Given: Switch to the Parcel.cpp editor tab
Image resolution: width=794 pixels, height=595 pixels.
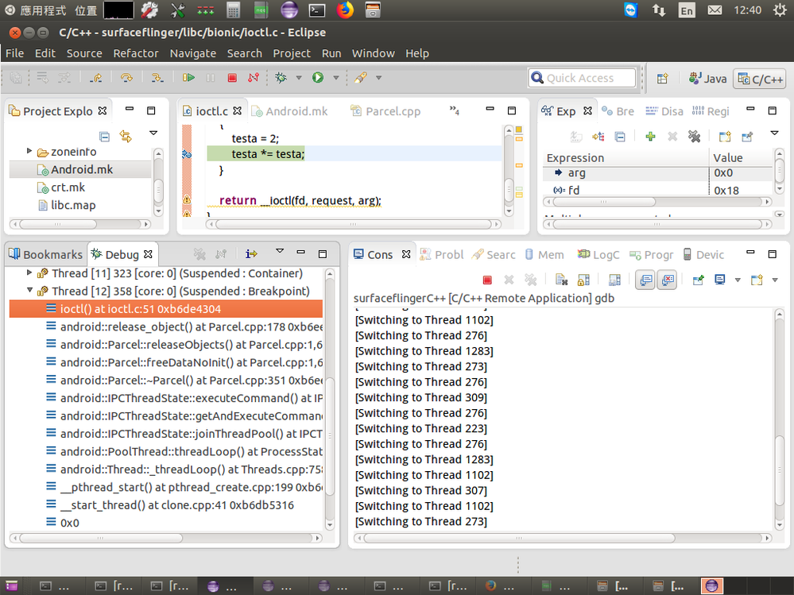Looking at the screenshot, I should [x=386, y=111].
